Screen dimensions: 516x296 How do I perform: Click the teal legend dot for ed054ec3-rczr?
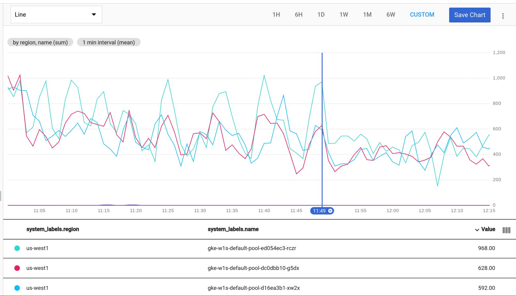point(17,248)
